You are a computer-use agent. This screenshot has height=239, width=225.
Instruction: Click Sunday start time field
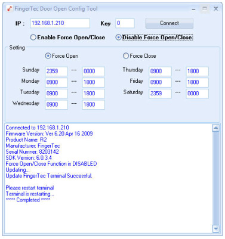tap(56, 72)
